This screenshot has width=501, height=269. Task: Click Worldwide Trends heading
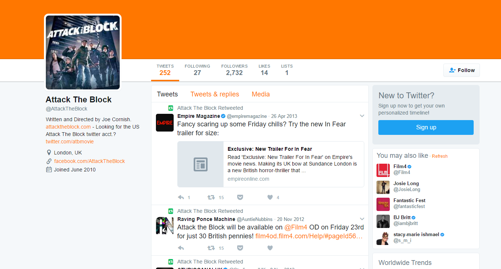(x=405, y=263)
